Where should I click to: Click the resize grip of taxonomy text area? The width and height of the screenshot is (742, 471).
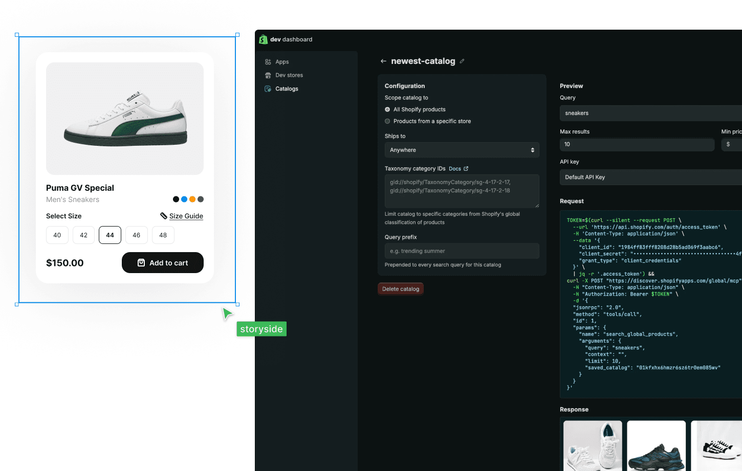pos(537,206)
